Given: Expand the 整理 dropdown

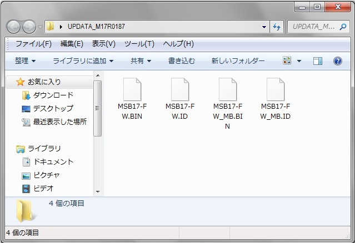Looking at the screenshot, I should (x=25, y=61).
